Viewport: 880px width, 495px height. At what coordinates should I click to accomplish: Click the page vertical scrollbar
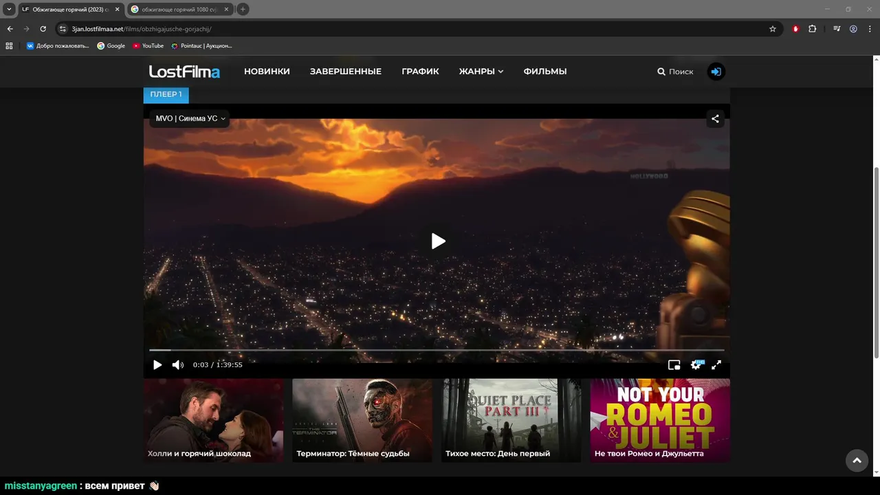tap(876, 263)
